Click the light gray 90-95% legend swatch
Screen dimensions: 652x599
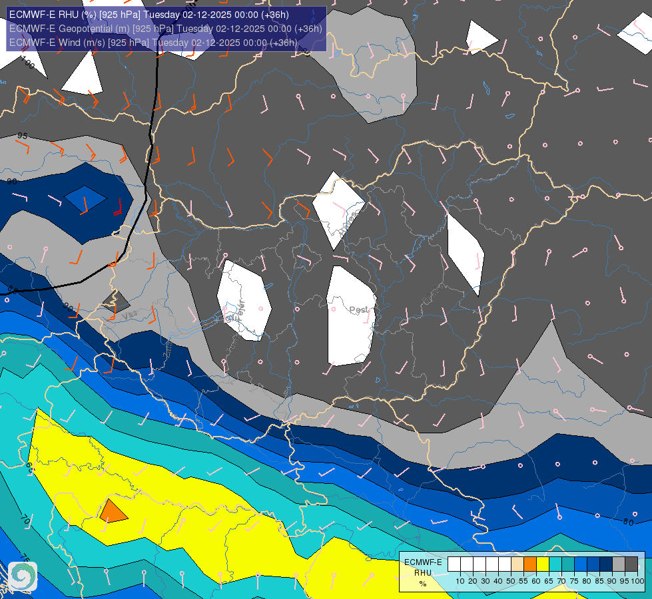point(619,564)
